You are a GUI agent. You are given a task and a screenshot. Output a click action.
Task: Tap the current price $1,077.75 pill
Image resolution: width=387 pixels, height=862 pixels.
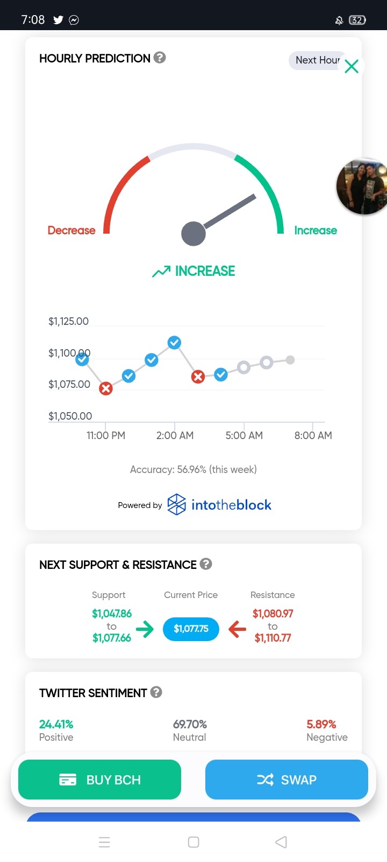tap(191, 629)
